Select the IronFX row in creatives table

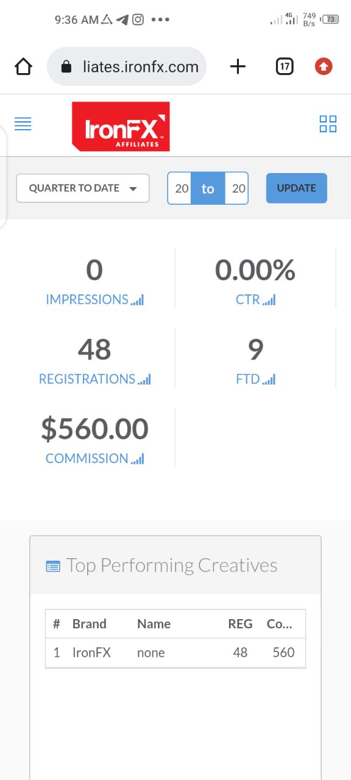175,653
